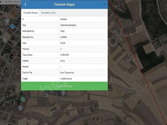Open the three-dot menu in dialog header
Image resolution: width=167 pixels, height=125 pixels.
click(25, 4)
